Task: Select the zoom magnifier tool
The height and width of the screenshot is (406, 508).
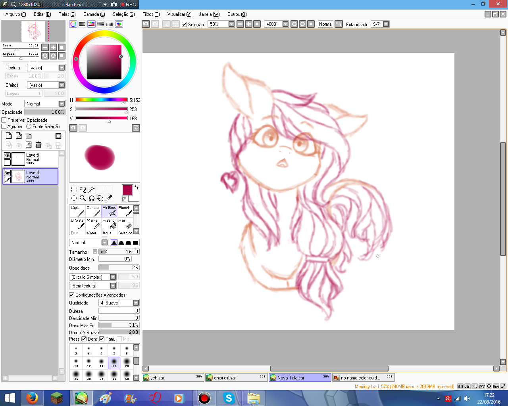Action: tap(83, 198)
